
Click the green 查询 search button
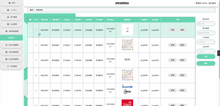click(206, 56)
